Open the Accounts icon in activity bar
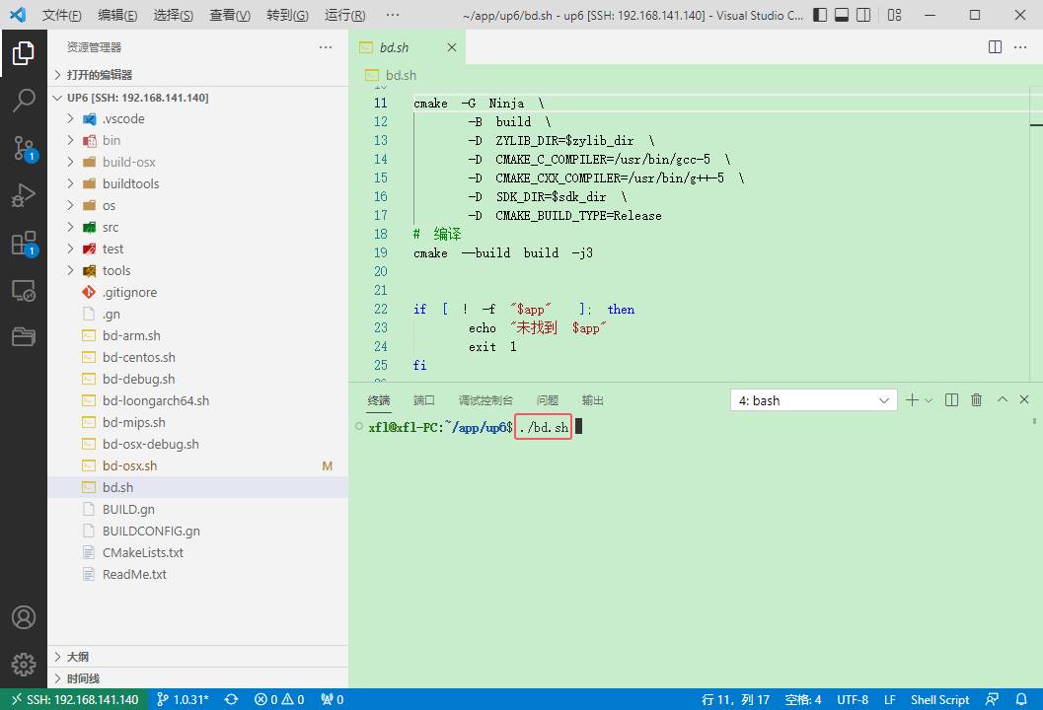 24,616
